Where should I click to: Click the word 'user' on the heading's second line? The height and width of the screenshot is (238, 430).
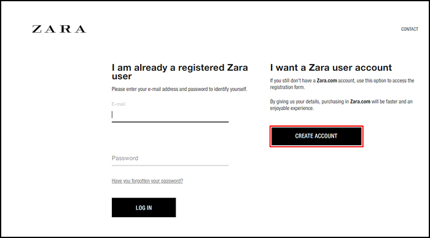pos(122,77)
